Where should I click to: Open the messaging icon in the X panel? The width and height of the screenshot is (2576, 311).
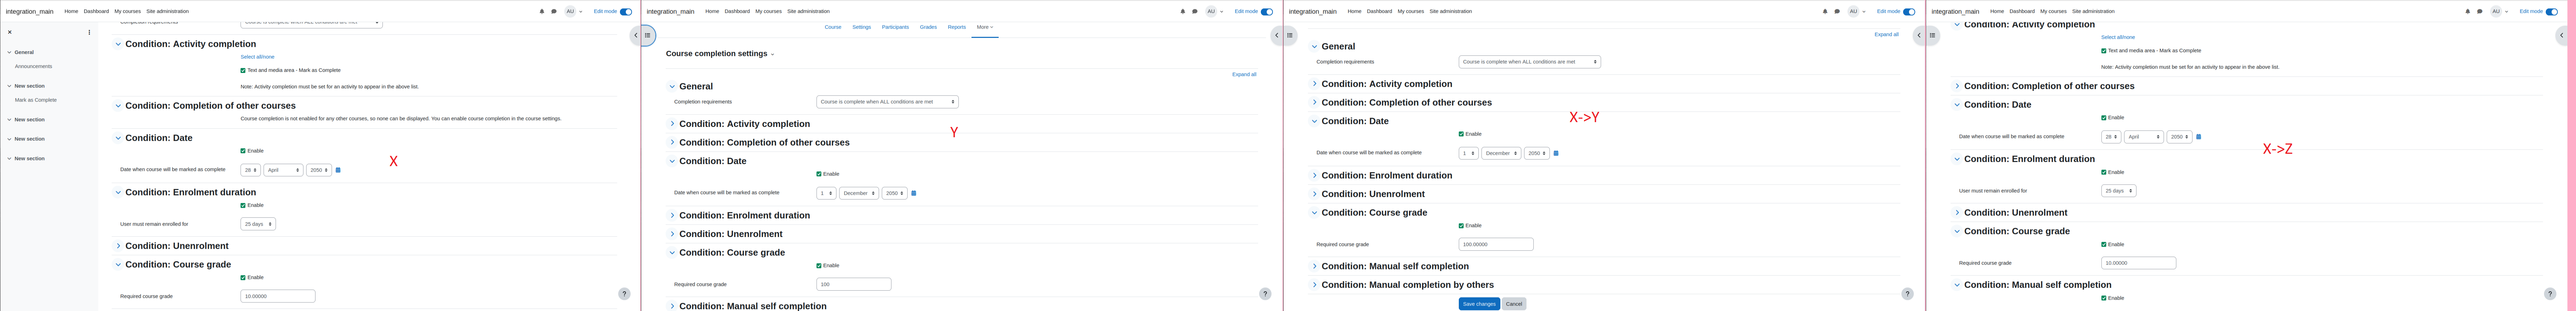click(554, 12)
